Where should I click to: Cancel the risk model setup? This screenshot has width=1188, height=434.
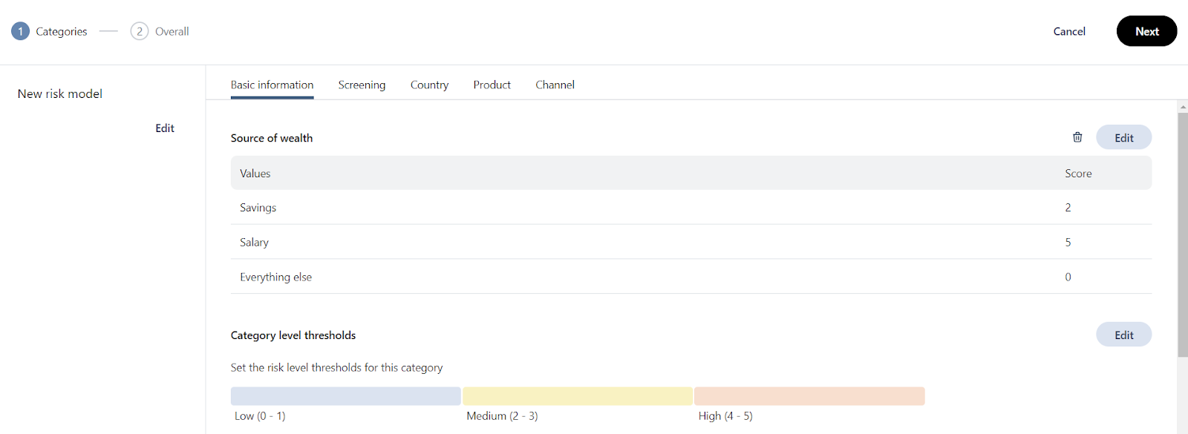click(x=1069, y=31)
